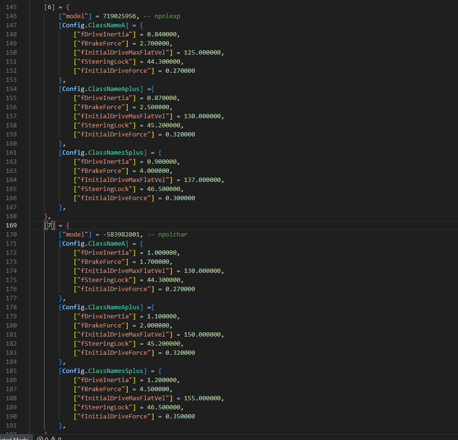The width and height of the screenshot is (458, 440).
Task: Click the fBrakeForce value 2.000000
Action: (155, 325)
